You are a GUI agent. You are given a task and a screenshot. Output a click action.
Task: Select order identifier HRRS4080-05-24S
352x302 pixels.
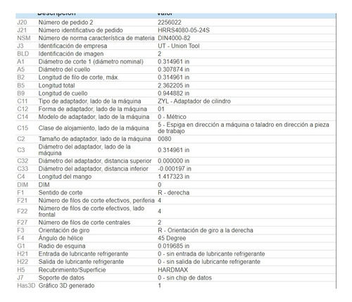click(184, 30)
